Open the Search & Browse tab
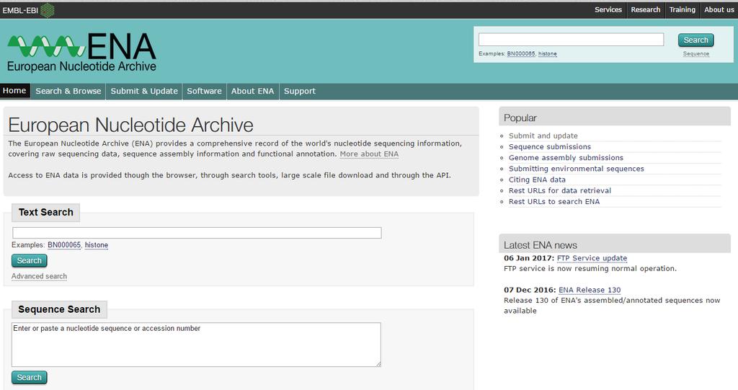The image size is (738, 390). pos(68,92)
